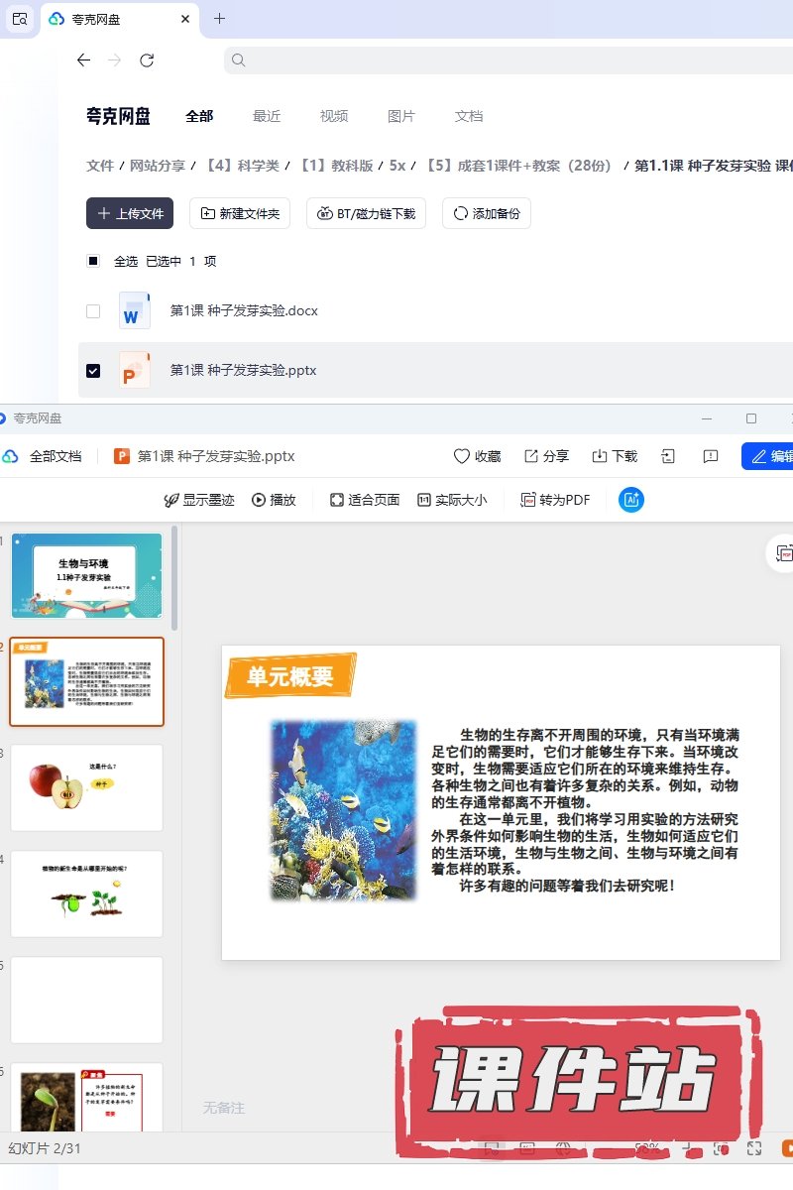Download the presentation via 下载
Viewport: 793px width, 1190px height.
(x=615, y=456)
